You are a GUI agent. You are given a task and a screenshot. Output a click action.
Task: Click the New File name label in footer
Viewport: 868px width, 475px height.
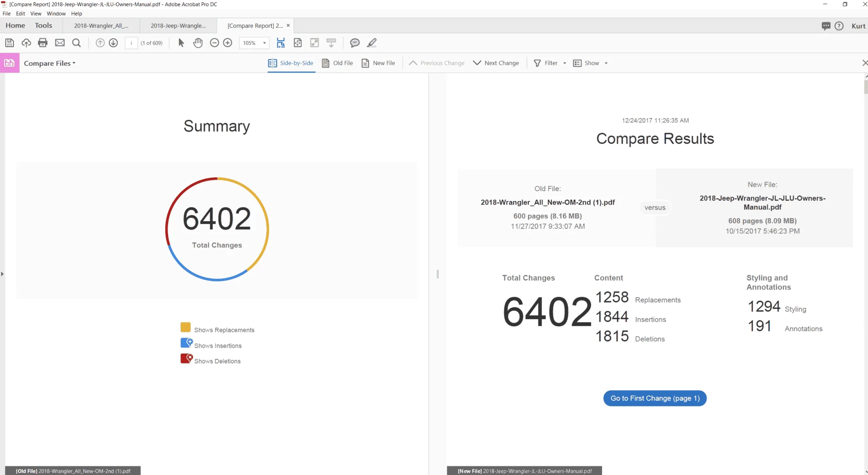524,471
